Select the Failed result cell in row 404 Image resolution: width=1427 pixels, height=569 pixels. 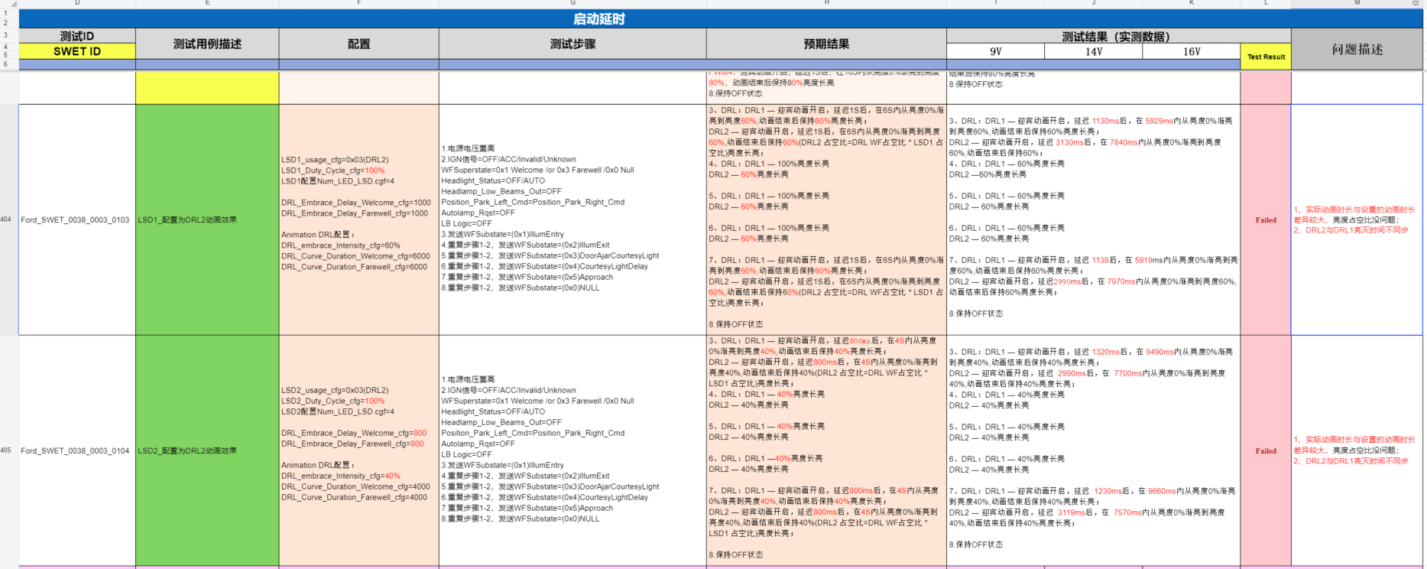(1266, 220)
